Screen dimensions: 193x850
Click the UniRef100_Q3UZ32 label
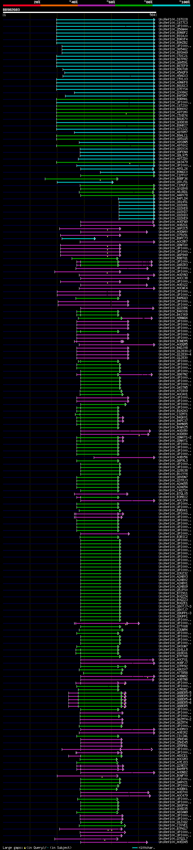tap(173, 573)
